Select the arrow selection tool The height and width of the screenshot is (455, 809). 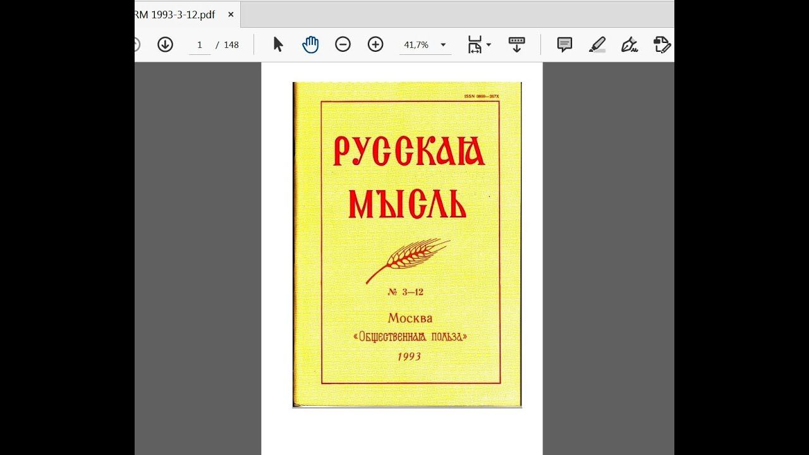click(x=278, y=44)
